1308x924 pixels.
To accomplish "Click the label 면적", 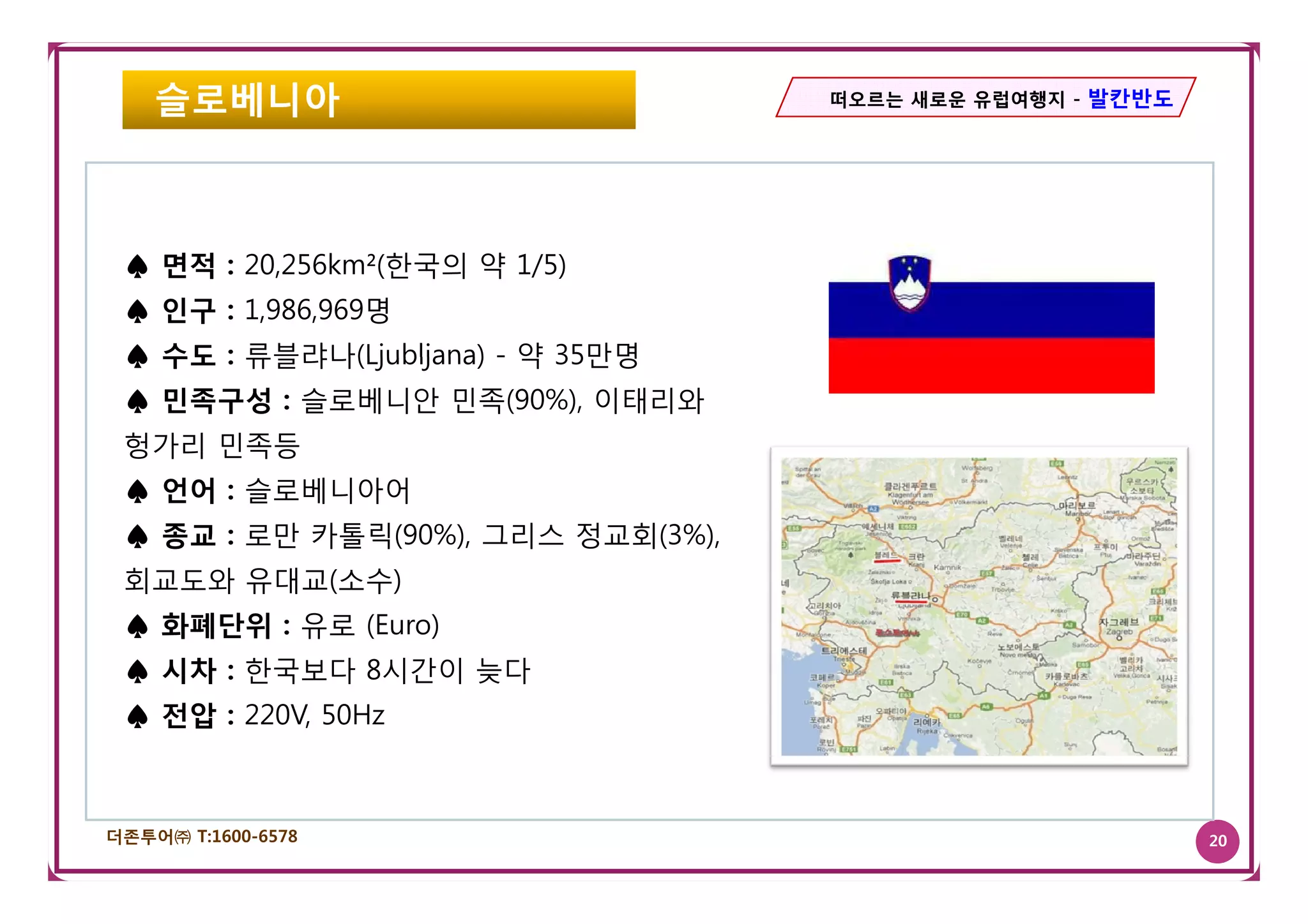I will point(189,265).
